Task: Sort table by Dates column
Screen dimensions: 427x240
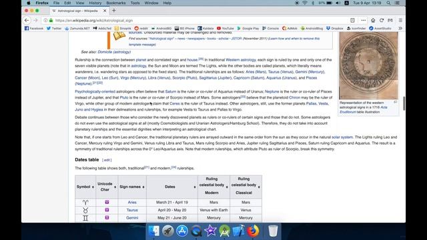Action: pyautogui.click(x=195, y=187)
